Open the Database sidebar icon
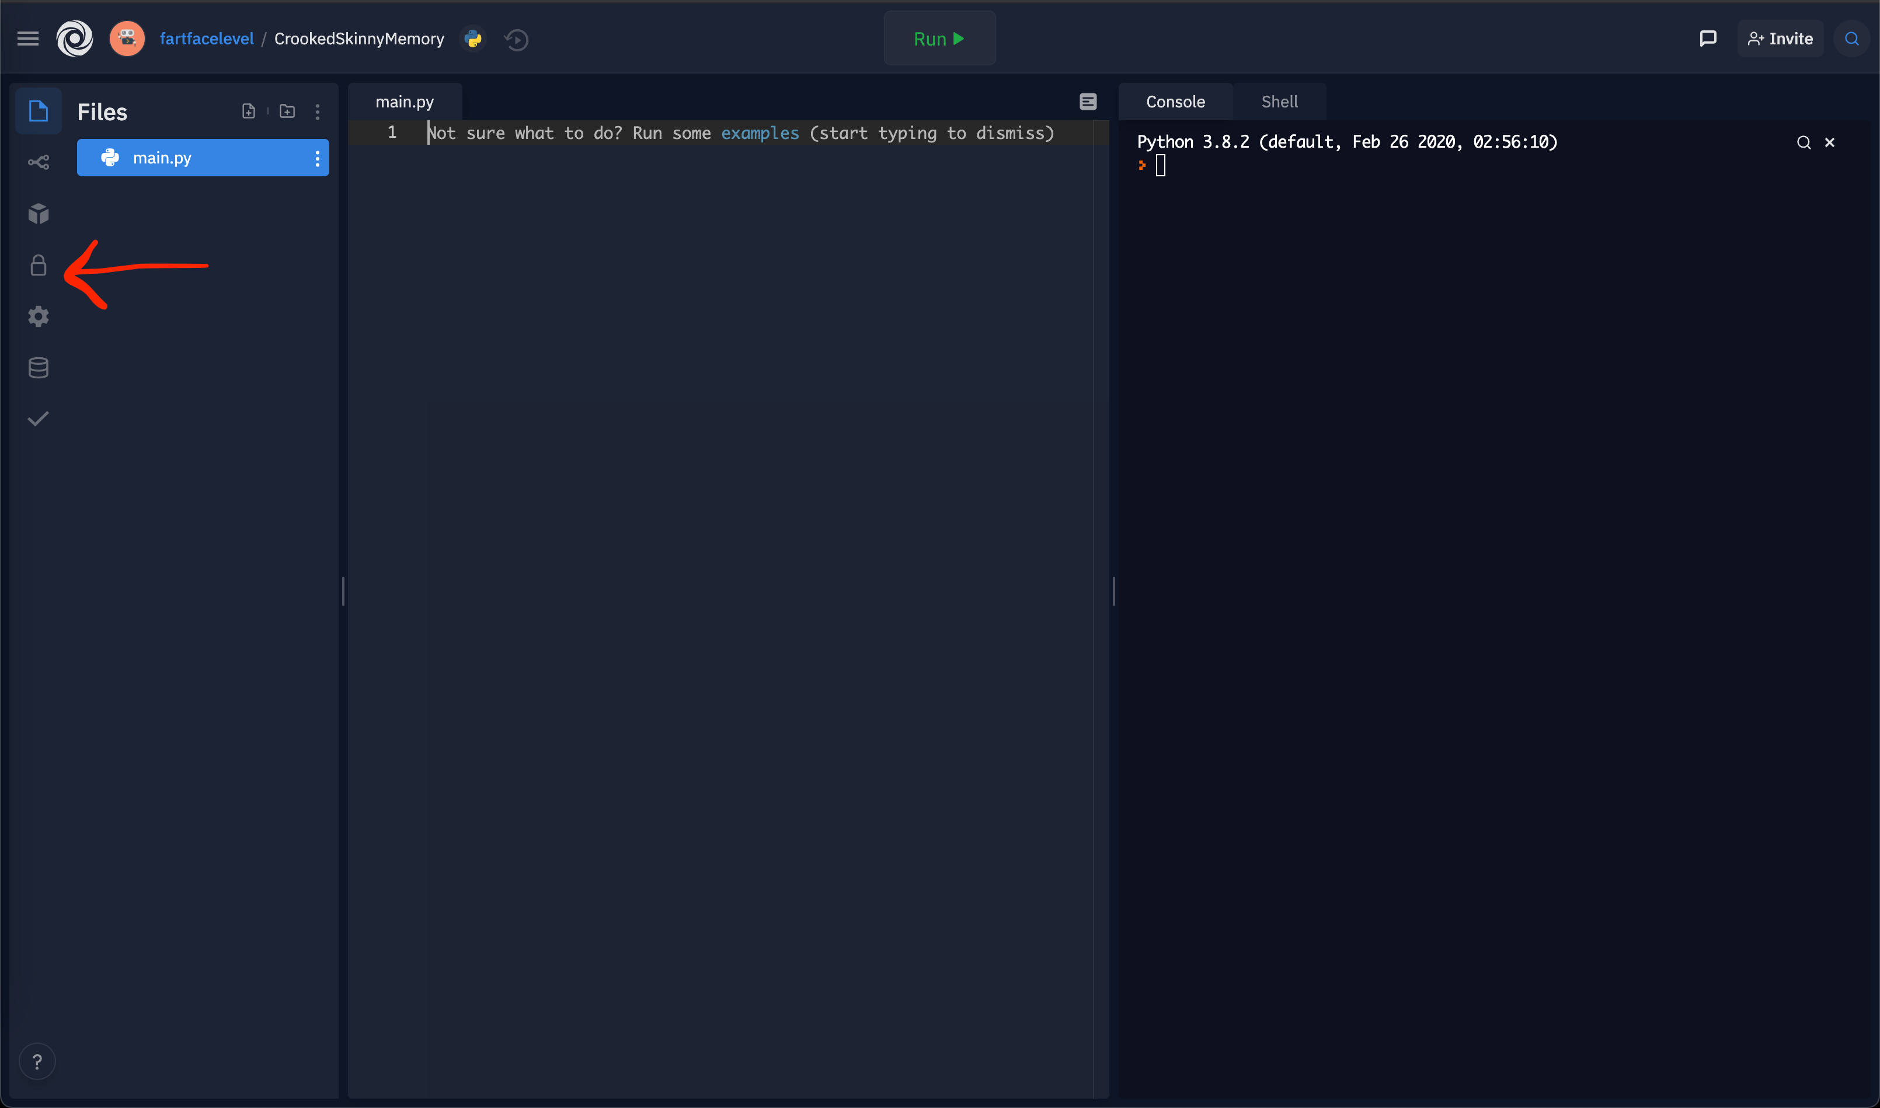The height and width of the screenshot is (1108, 1880). pos(38,367)
